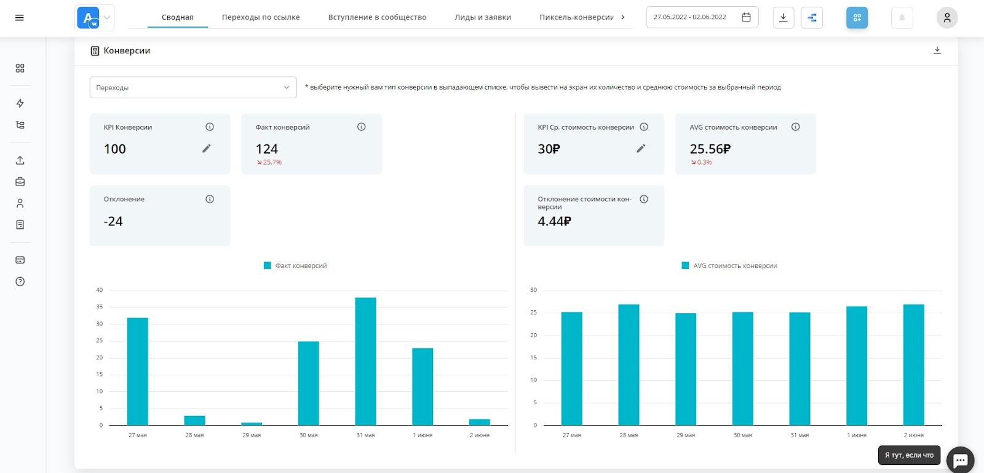Click the lightning bolt sidebar icon

click(x=20, y=103)
